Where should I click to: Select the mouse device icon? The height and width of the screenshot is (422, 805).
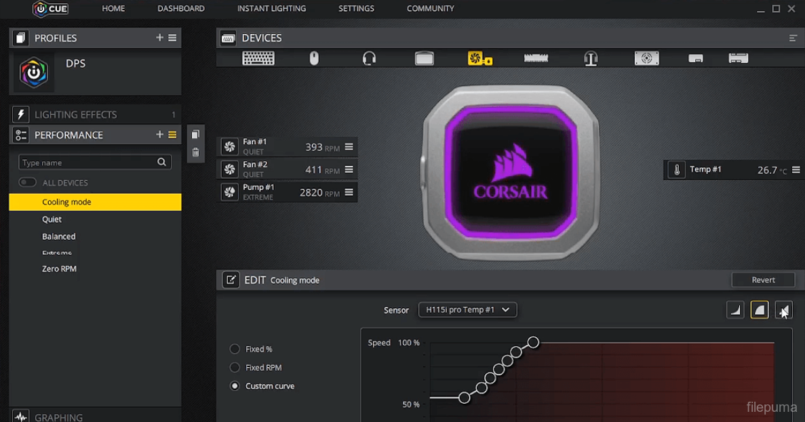pos(314,59)
